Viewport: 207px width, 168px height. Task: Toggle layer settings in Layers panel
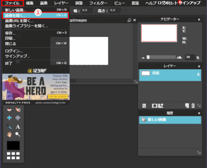144,106
